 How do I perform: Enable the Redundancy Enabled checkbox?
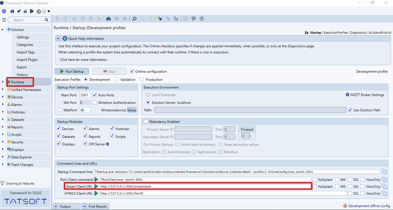146,121
